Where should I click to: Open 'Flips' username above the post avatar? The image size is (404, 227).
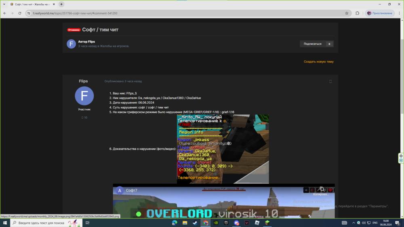pos(83,81)
